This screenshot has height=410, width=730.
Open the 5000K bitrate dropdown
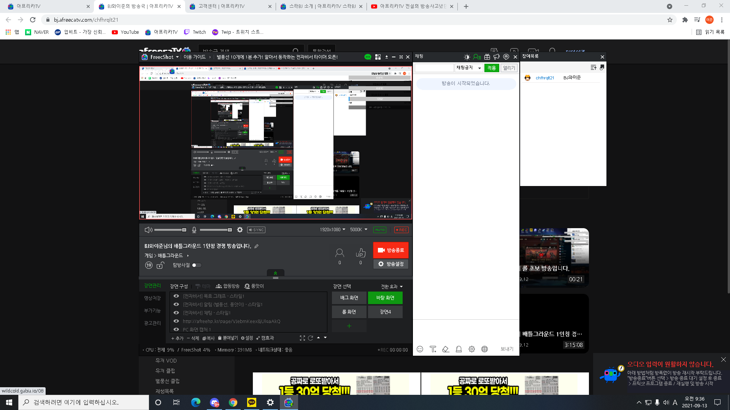pyautogui.click(x=359, y=230)
